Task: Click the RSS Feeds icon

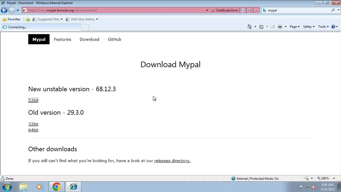Action: point(261,27)
